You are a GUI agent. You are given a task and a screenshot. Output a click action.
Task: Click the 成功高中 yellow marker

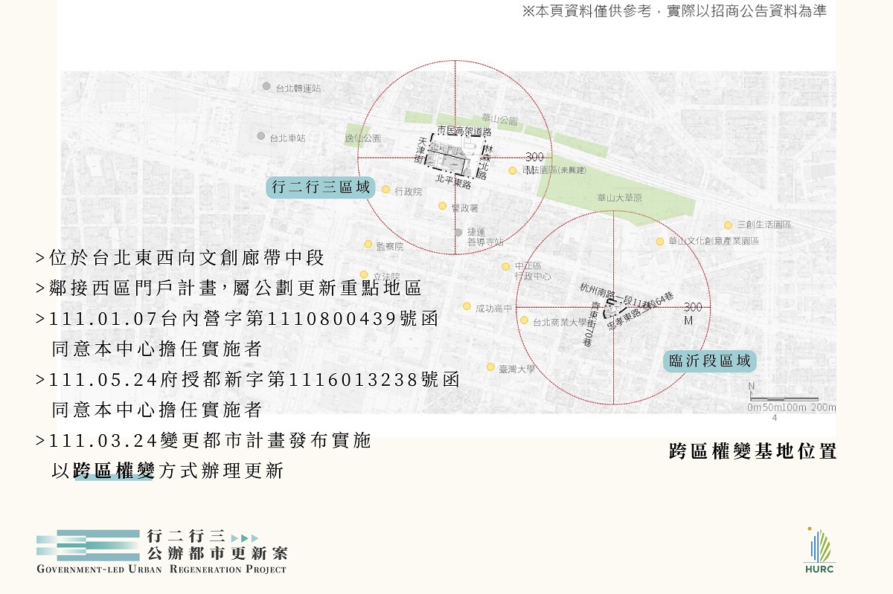tap(467, 306)
